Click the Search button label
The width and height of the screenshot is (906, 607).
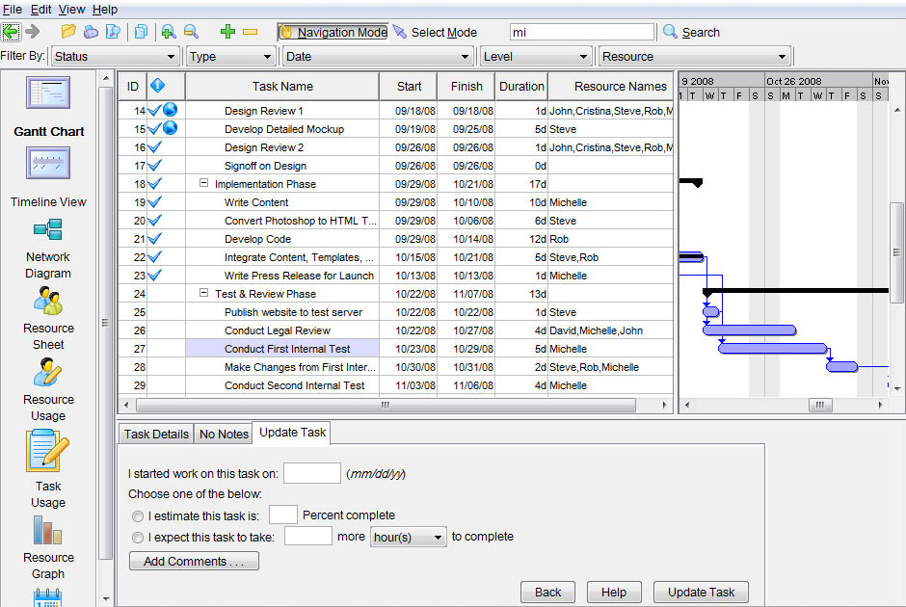[x=701, y=33]
